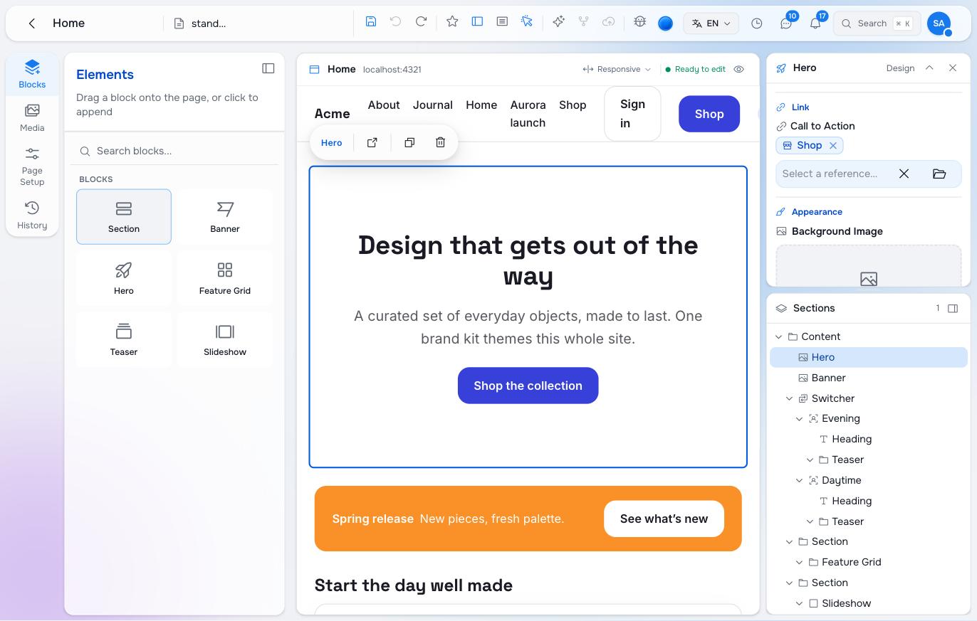The width and height of the screenshot is (977, 621).
Task: Delete the Hero block with the trash icon
Action: point(440,142)
